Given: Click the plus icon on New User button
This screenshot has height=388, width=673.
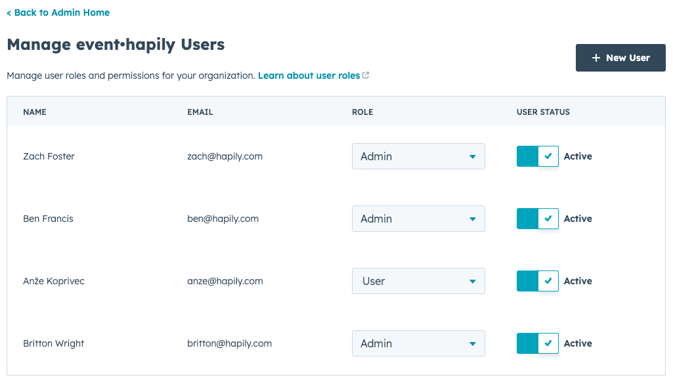Looking at the screenshot, I should 596,58.
